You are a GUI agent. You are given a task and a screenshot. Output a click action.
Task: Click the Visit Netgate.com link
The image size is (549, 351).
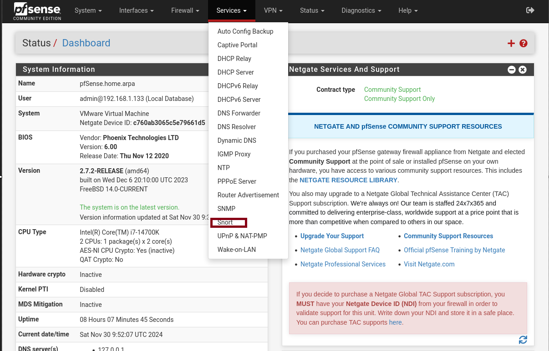[x=429, y=264]
